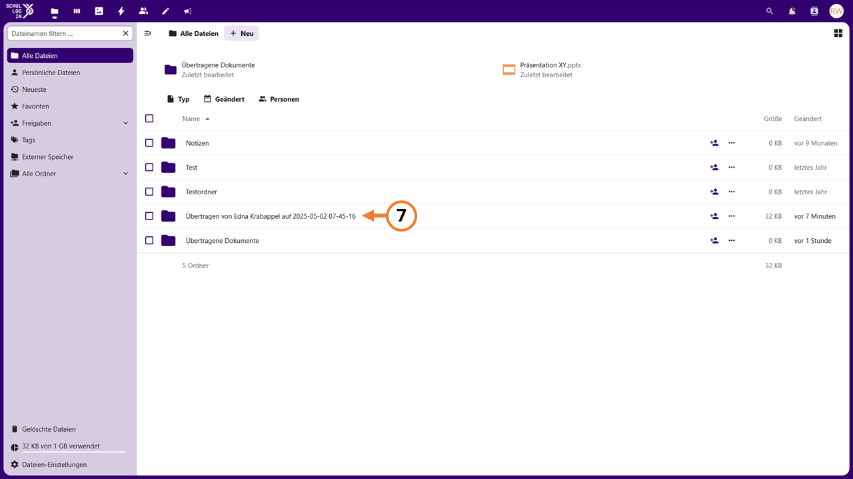Open the actions menu for Test folder
Image resolution: width=853 pixels, height=479 pixels.
[732, 168]
